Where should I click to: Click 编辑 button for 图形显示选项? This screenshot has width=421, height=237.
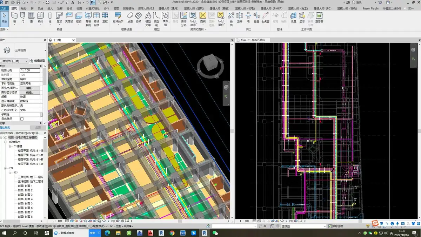(x=30, y=93)
